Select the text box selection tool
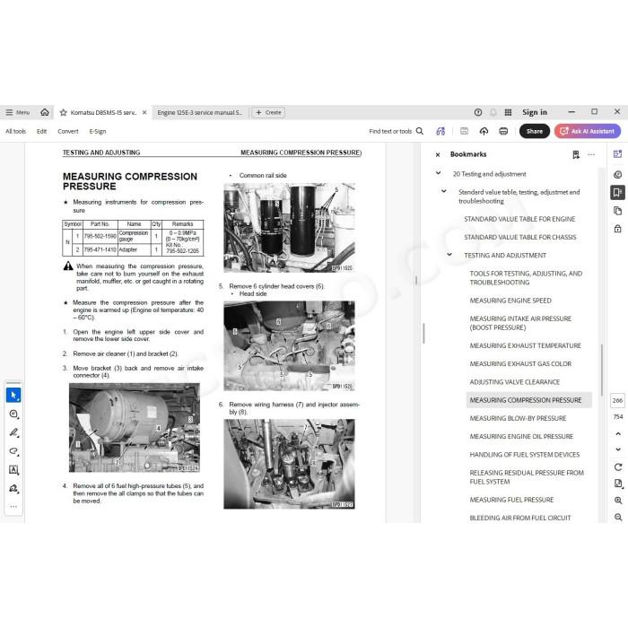The image size is (628, 628). [13, 470]
